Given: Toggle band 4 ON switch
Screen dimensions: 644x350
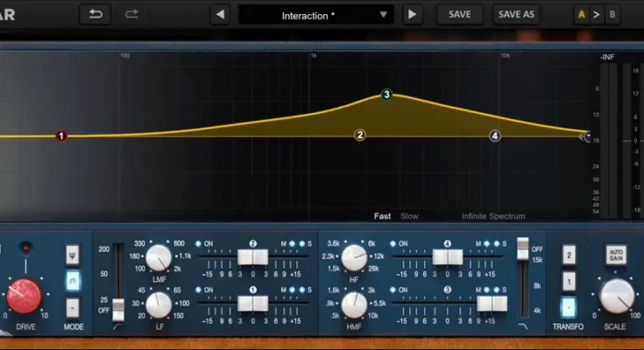Looking at the screenshot, I should [x=394, y=243].
